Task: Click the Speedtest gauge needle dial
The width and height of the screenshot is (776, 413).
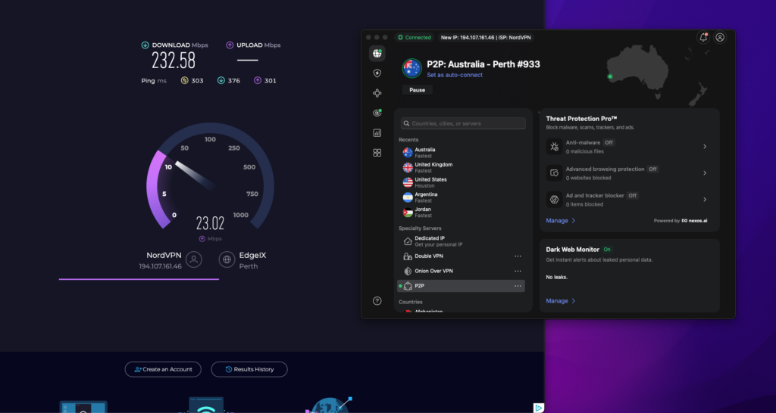Action: tap(195, 175)
